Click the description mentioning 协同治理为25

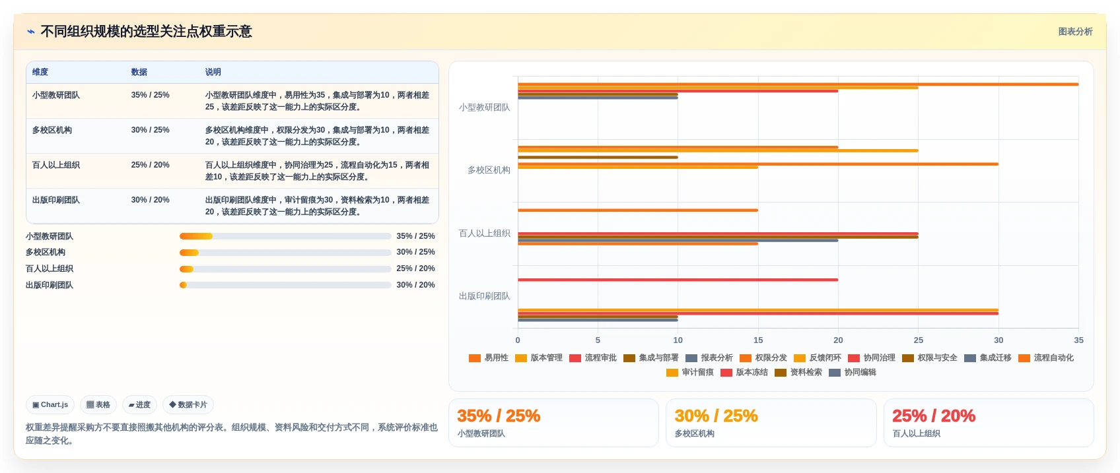point(317,171)
